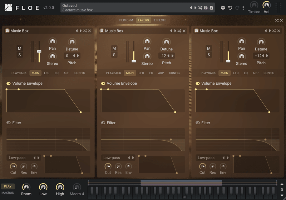Image resolution: width=286 pixels, height=200 pixels.
Task: Select previous instrument for the third layer
Action: click(266, 31)
